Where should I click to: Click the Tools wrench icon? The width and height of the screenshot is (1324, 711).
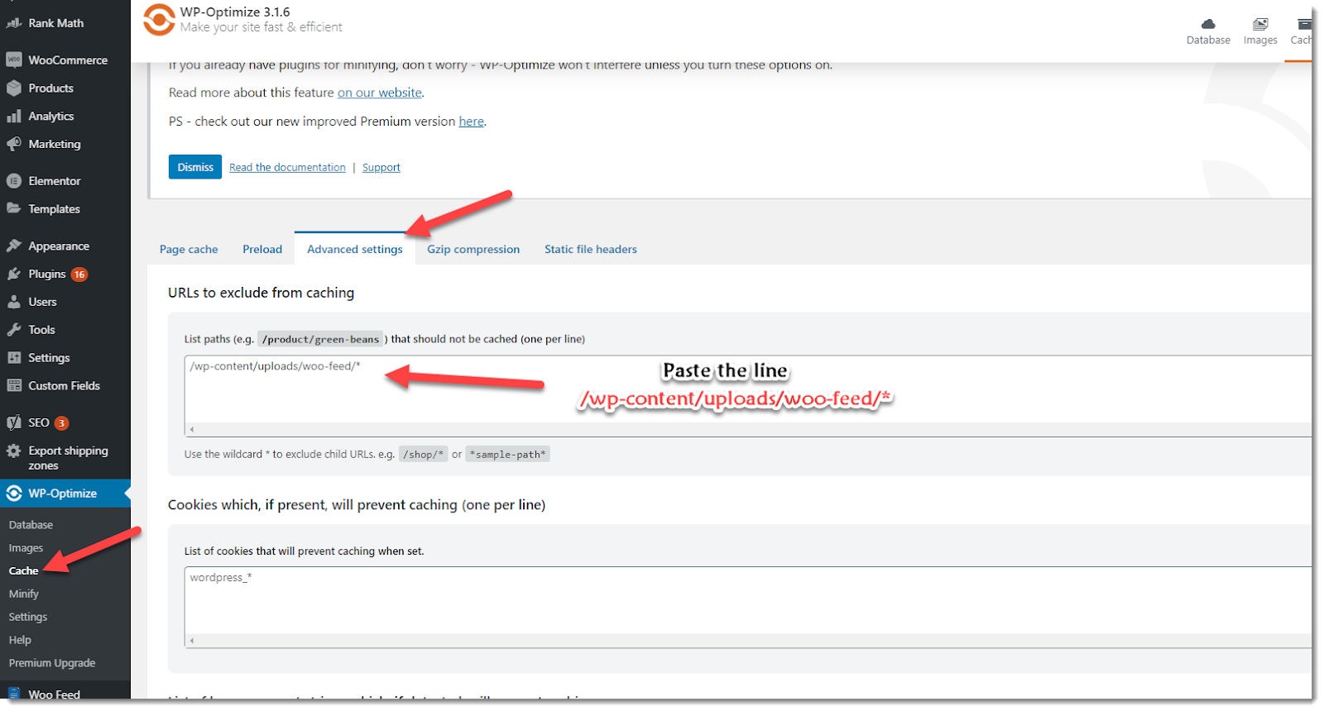click(x=14, y=330)
